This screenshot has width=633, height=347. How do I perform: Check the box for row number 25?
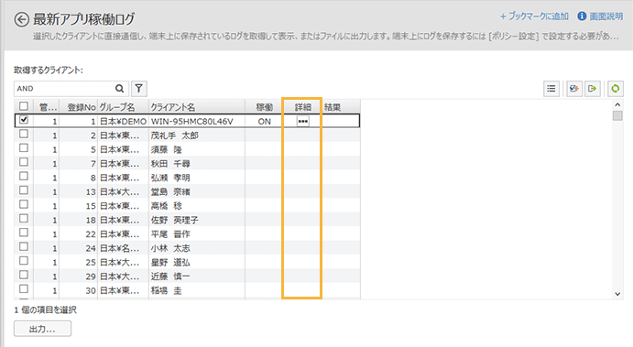tap(24, 261)
